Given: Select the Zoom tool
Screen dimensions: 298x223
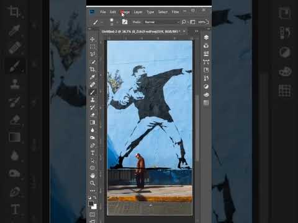Looking at the screenshot, I should (93, 183).
